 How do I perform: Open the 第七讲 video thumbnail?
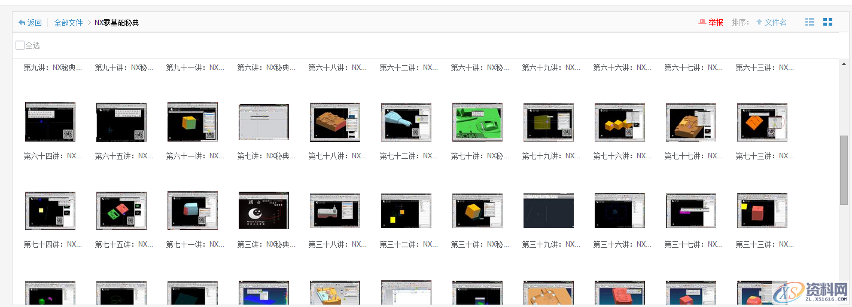click(x=264, y=122)
